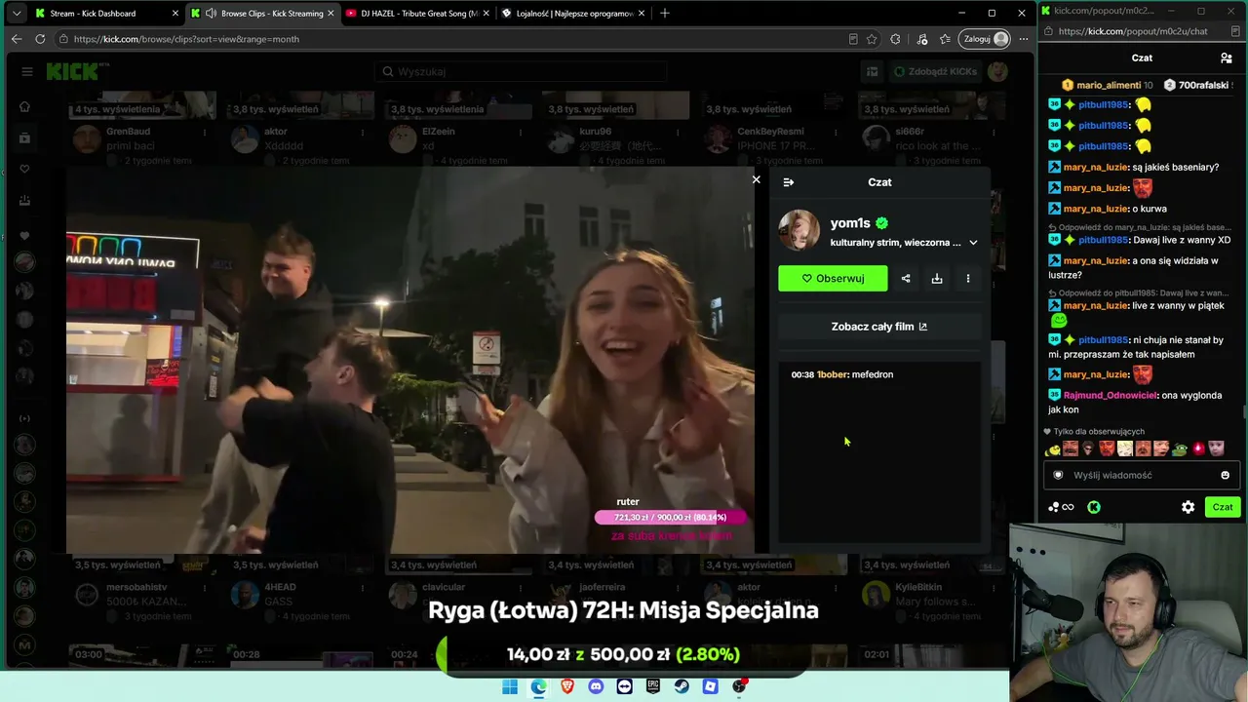Open a new browser tab

click(665, 13)
